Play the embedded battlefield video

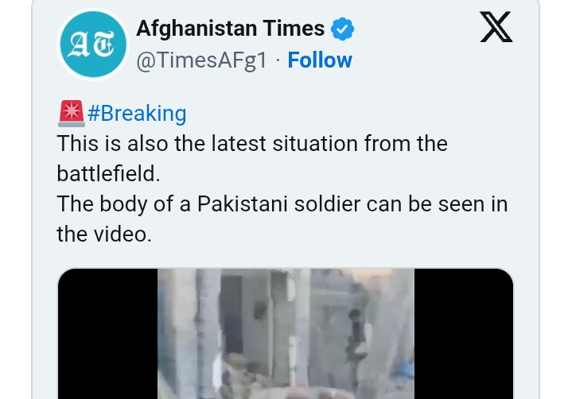286,333
